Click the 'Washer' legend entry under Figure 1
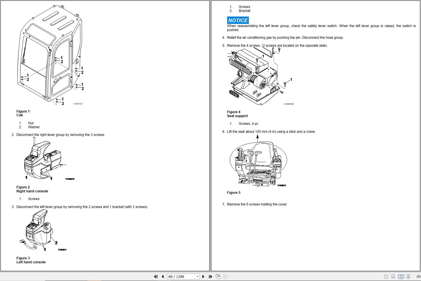The height and width of the screenshot is (281, 421). [34, 127]
